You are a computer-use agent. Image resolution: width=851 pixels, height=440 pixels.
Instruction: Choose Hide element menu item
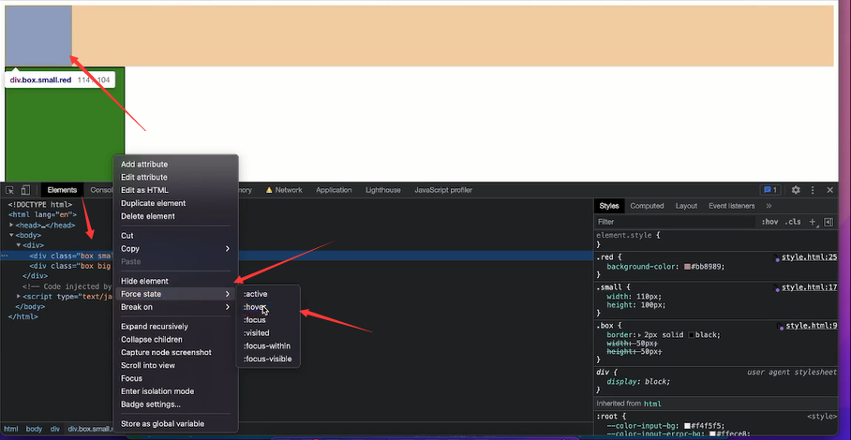pyautogui.click(x=175, y=281)
